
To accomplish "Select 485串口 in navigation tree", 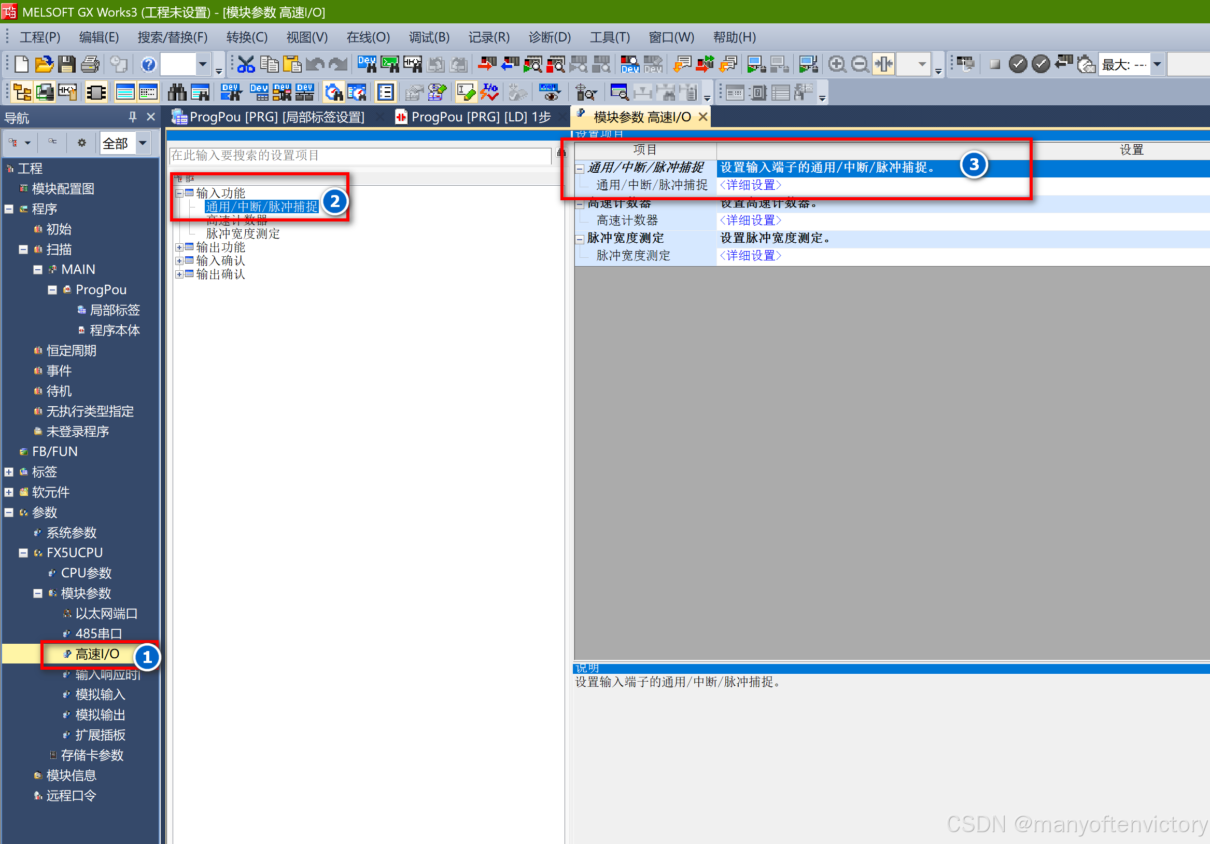I will click(99, 634).
